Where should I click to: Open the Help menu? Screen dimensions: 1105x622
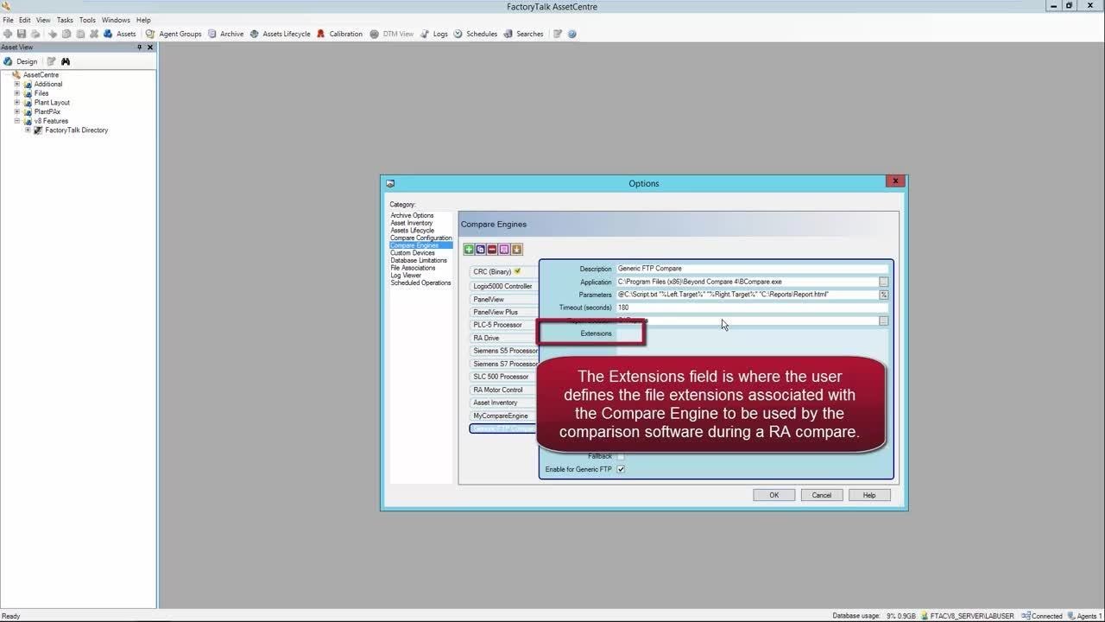143,20
